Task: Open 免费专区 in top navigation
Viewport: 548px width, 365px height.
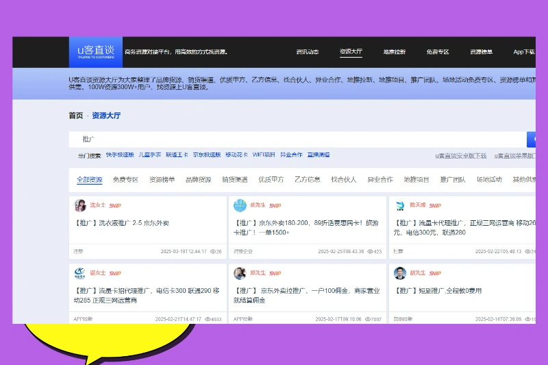Action: (x=438, y=51)
